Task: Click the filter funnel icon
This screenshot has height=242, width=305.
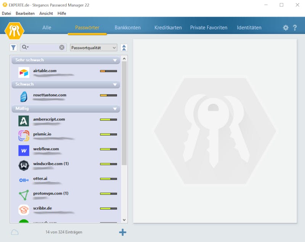Action: click(13, 48)
